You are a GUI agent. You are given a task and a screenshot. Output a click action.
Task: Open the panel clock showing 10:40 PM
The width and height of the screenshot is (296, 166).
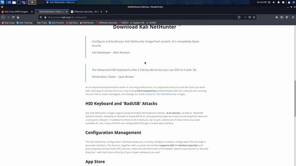coord(261,2)
